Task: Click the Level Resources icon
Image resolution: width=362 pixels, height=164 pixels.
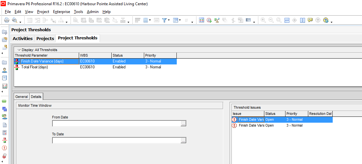Action: tap(217, 20)
